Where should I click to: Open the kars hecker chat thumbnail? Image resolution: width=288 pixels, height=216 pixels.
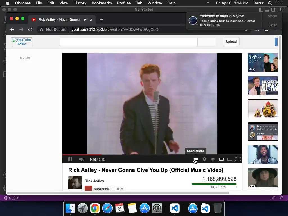263,132
